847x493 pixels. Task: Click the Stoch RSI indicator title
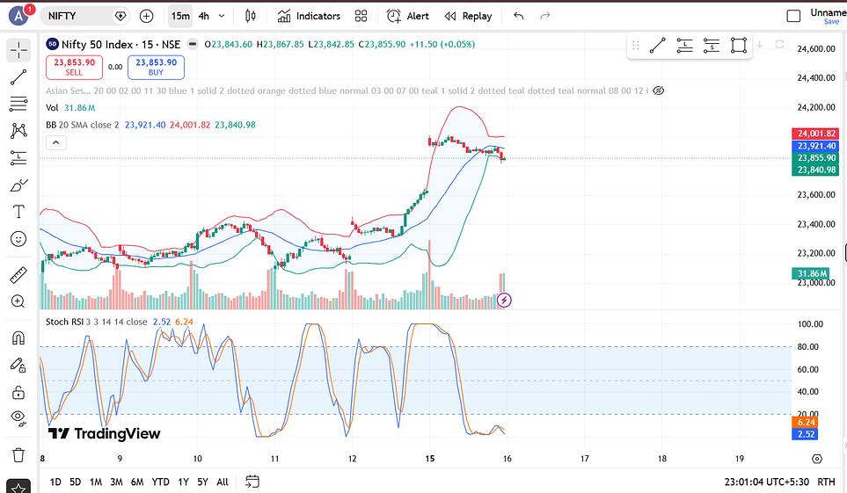(64, 322)
